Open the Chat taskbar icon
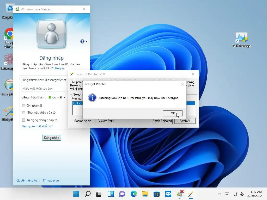The height and width of the screenshot is (200, 267). coord(122,194)
